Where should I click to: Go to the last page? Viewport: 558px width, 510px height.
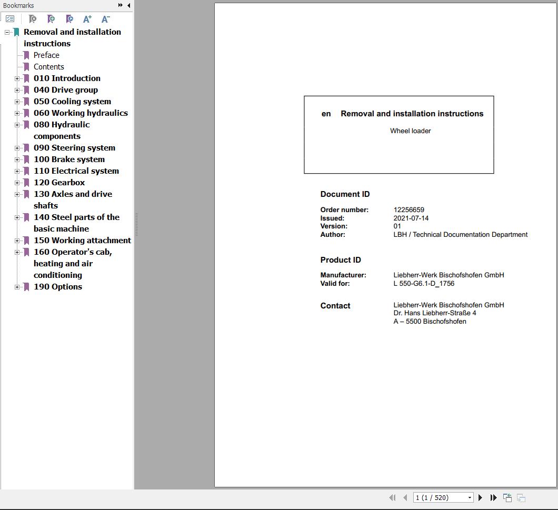coord(493,497)
